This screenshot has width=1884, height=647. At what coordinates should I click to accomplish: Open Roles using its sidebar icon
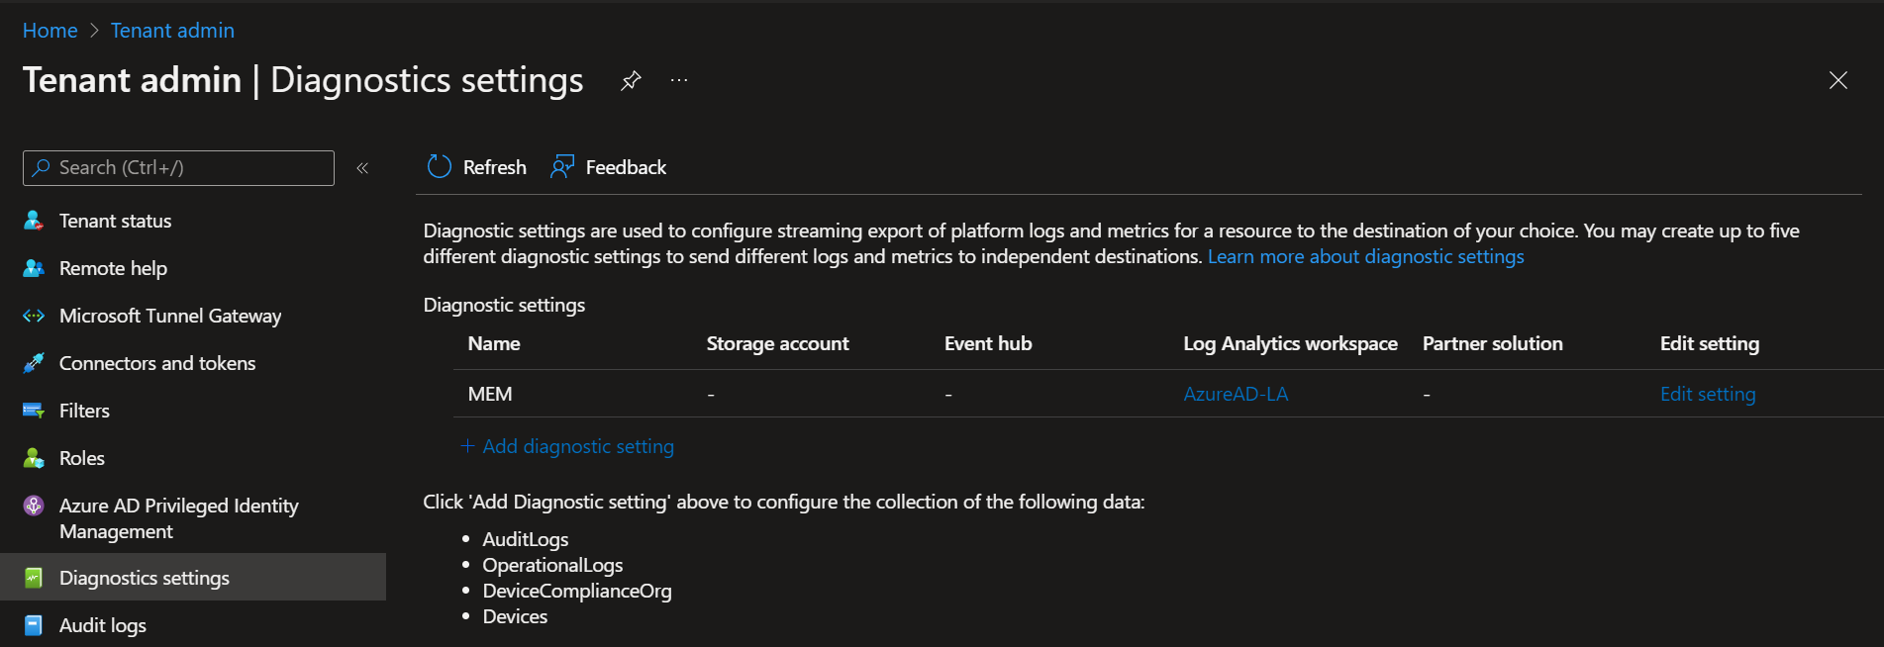34,458
